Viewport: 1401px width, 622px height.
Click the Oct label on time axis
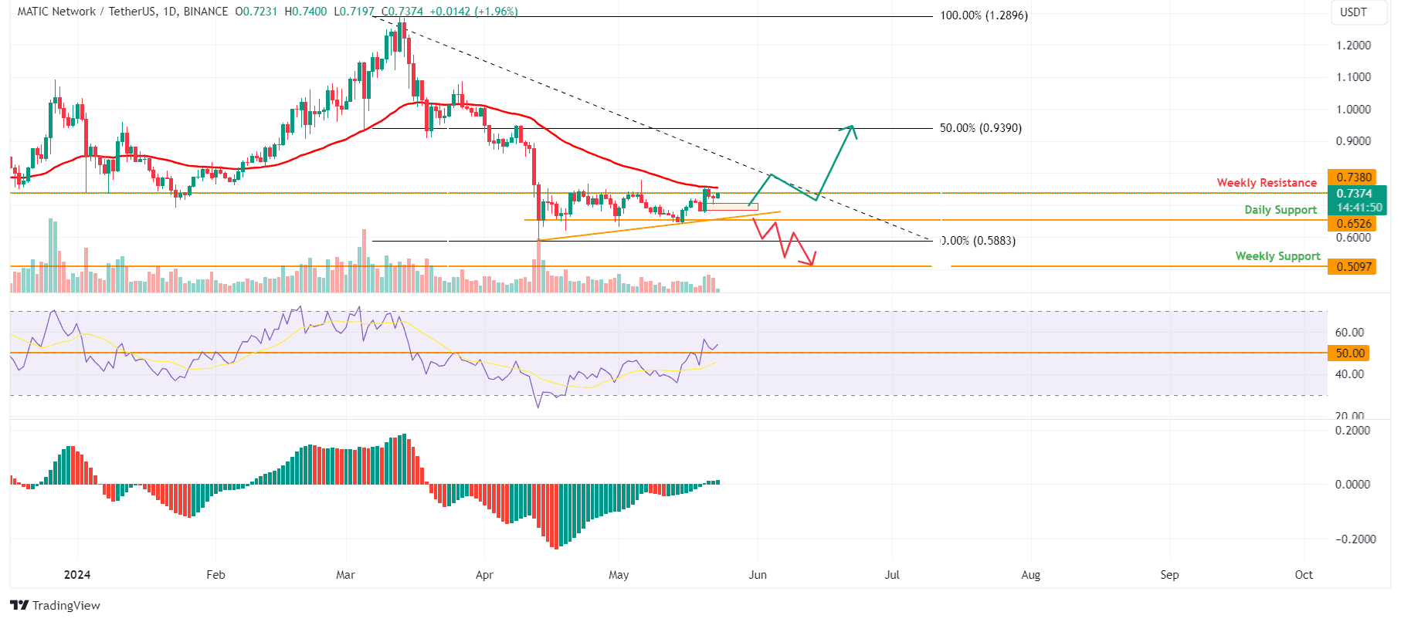(x=1304, y=575)
